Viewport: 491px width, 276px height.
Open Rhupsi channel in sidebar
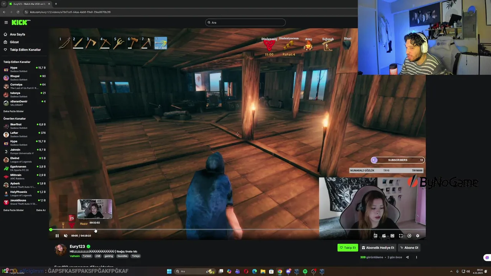pos(25,78)
